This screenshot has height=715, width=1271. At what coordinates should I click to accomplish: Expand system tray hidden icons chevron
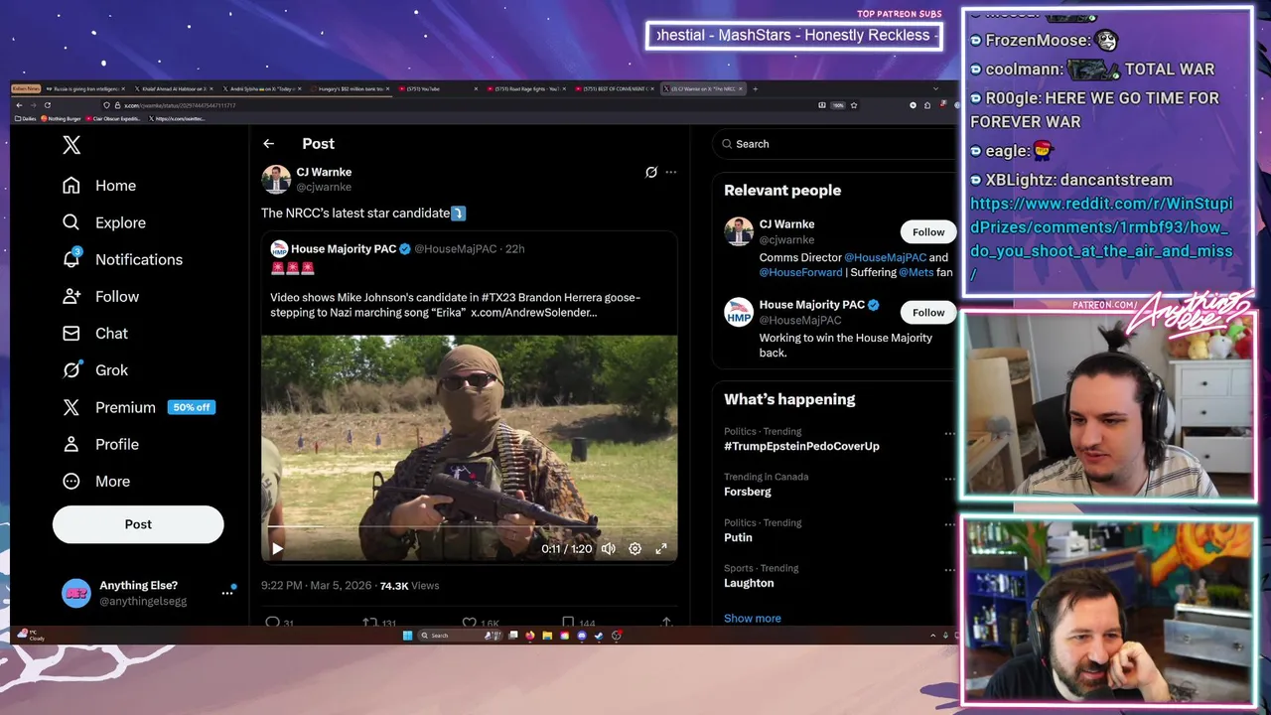932,636
